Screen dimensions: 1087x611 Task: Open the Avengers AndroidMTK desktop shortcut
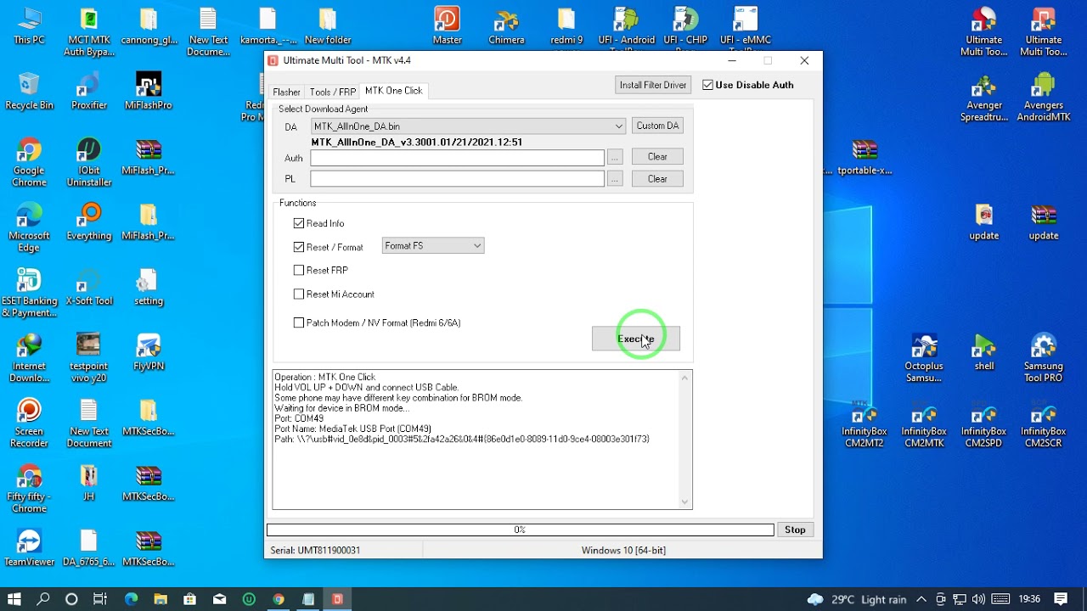1043,97
